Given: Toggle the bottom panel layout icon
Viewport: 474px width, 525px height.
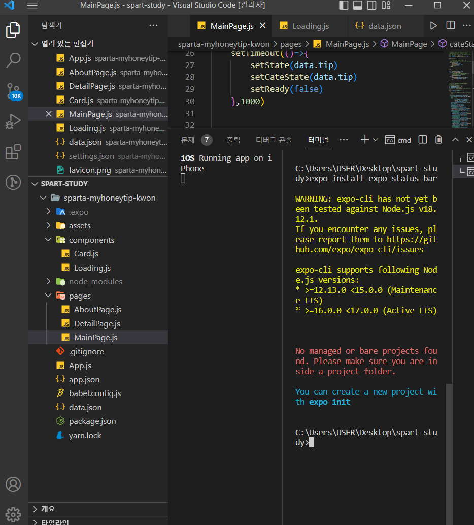Looking at the screenshot, I should (357, 5).
